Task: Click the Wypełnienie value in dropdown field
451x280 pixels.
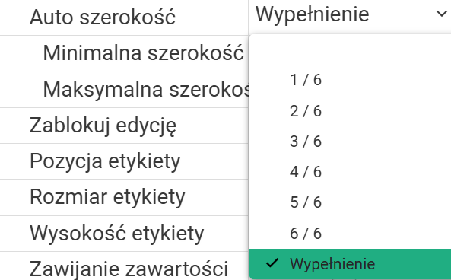Action: [x=312, y=14]
